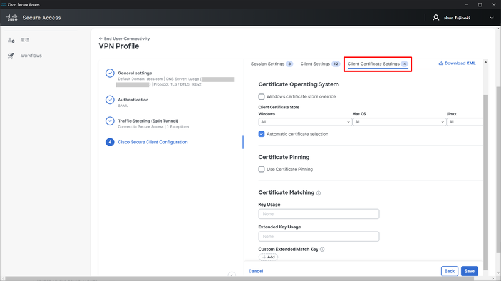Expand the shun fujinoki account menu
The height and width of the screenshot is (281, 501).
(492, 18)
